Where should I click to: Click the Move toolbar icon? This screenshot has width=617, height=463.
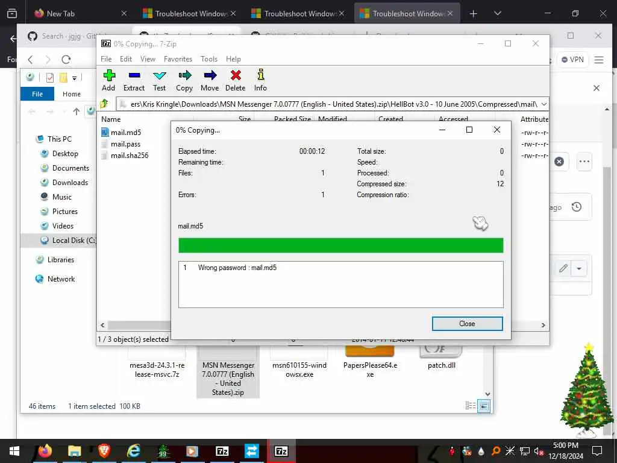click(210, 80)
